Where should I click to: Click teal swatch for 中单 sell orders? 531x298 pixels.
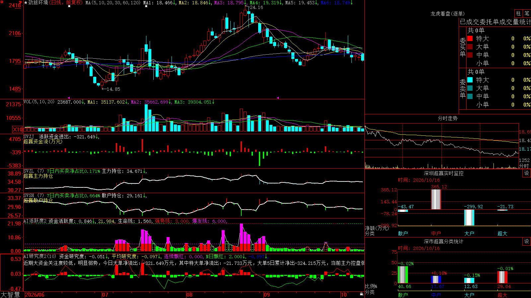470,96
